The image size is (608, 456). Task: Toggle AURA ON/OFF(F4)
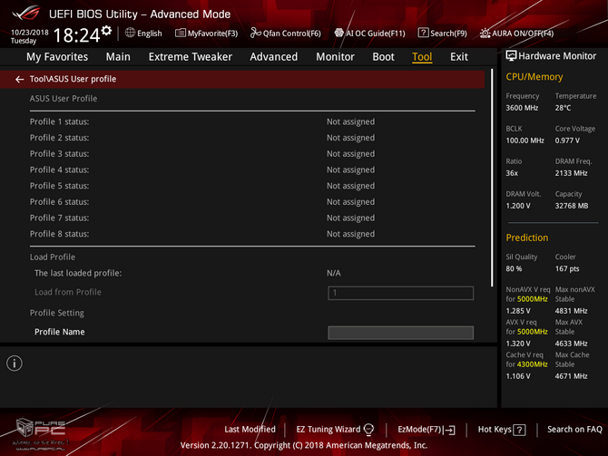tap(523, 34)
